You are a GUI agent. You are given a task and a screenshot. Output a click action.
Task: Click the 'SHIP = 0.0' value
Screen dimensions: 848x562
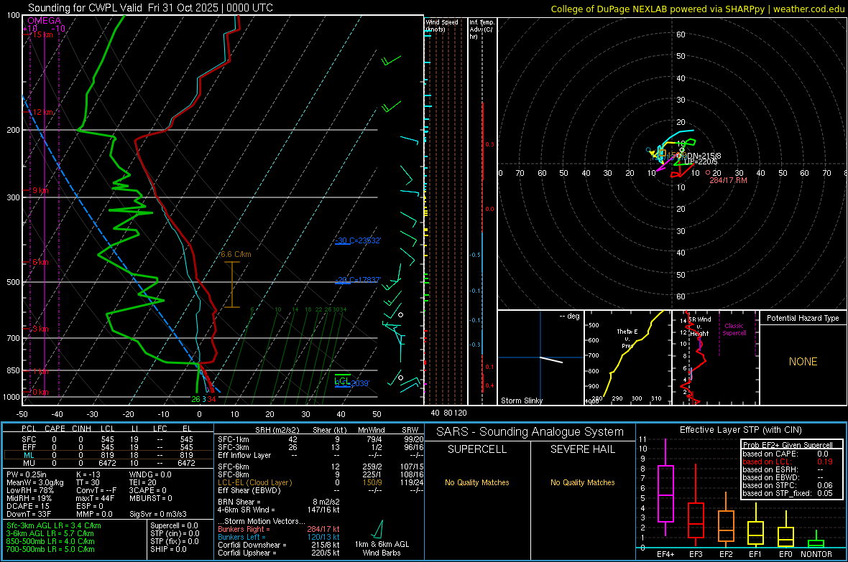[x=169, y=549]
